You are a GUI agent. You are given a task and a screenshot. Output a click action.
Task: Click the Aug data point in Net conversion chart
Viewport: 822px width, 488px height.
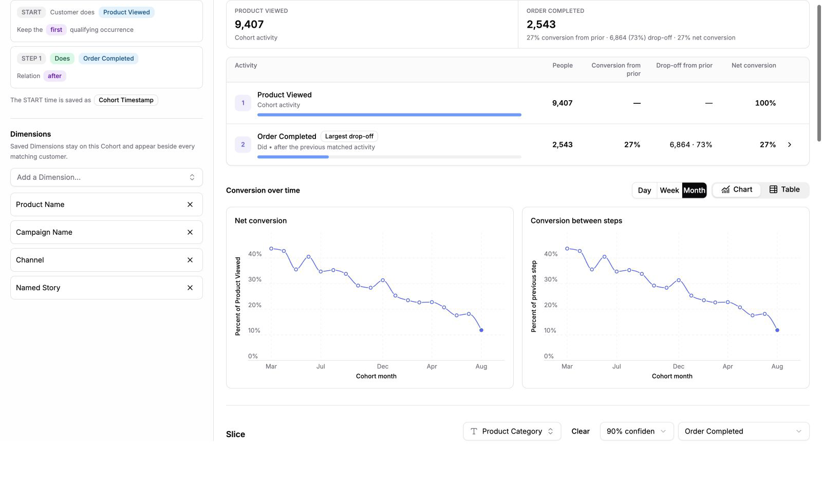click(x=481, y=330)
